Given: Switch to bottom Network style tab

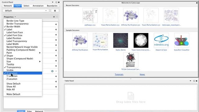Looking at the screenshot, I should pyautogui.click(x=39, y=111).
